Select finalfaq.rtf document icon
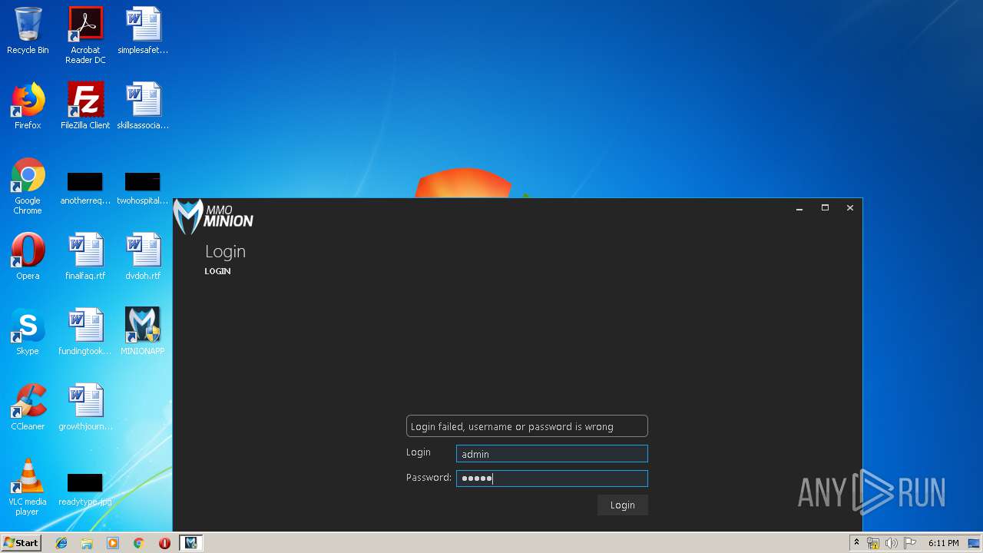Screen dimensions: 983x553 click(85, 257)
